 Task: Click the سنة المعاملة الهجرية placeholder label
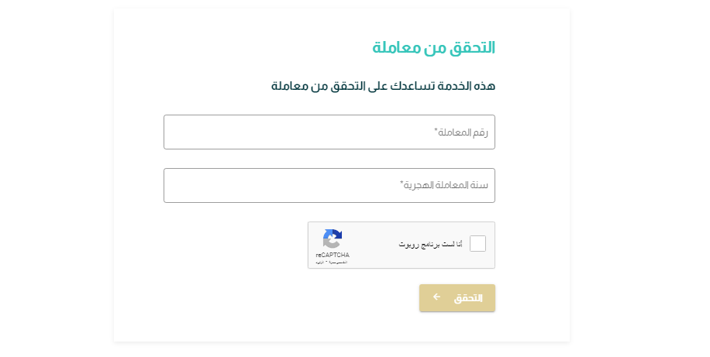(x=446, y=186)
